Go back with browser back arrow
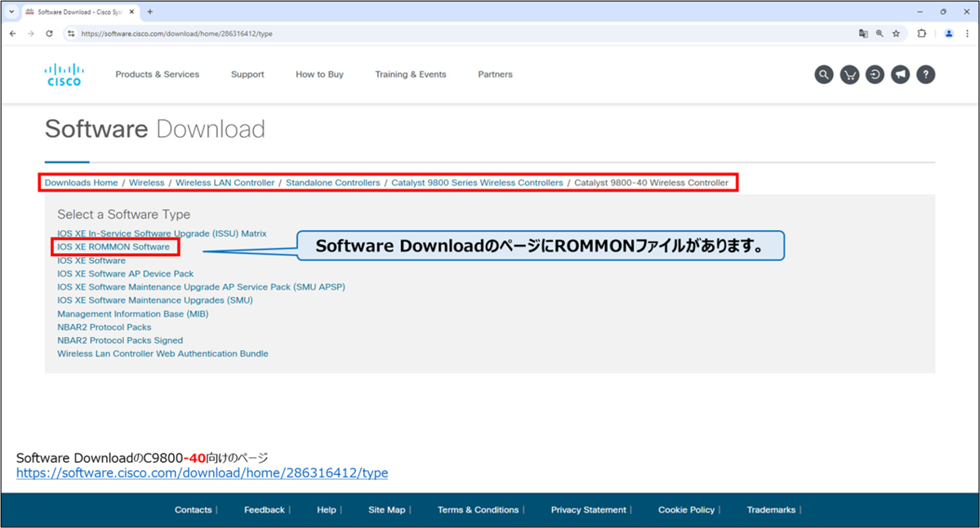This screenshot has height=528, width=980. click(x=13, y=33)
